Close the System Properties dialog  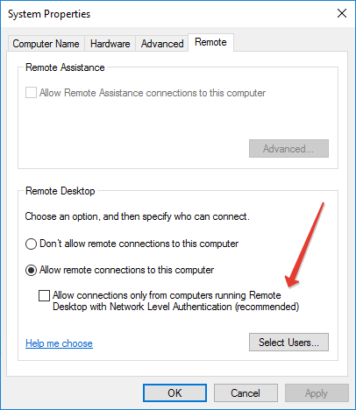click(x=342, y=13)
